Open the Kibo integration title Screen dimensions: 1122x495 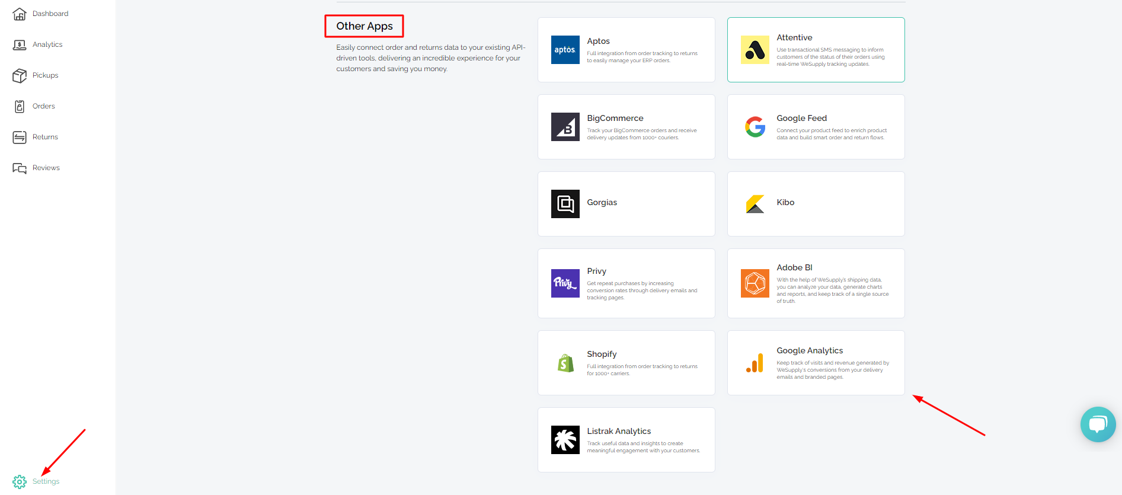786,202
